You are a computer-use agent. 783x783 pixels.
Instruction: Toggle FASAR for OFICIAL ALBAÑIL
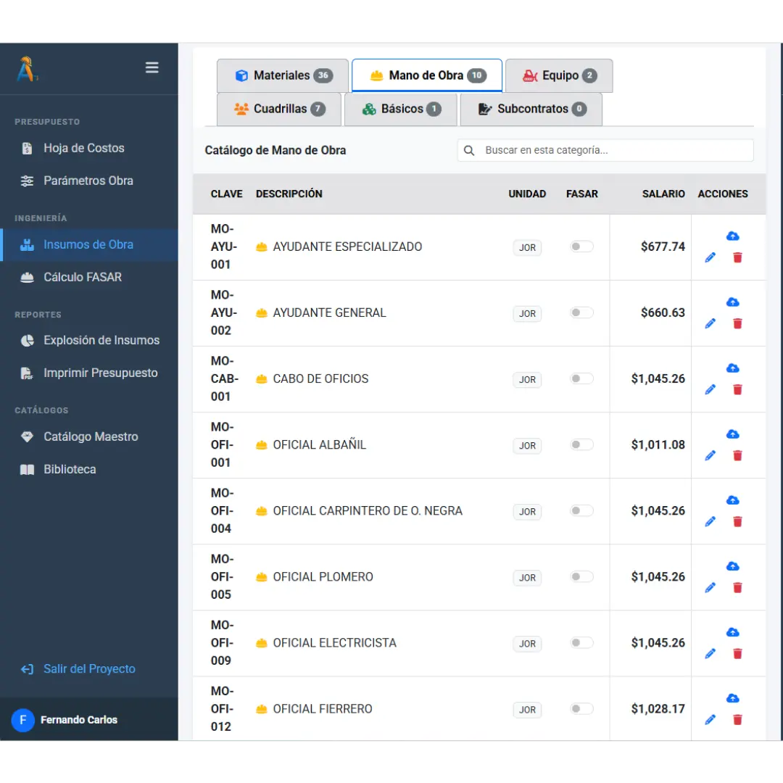point(581,444)
